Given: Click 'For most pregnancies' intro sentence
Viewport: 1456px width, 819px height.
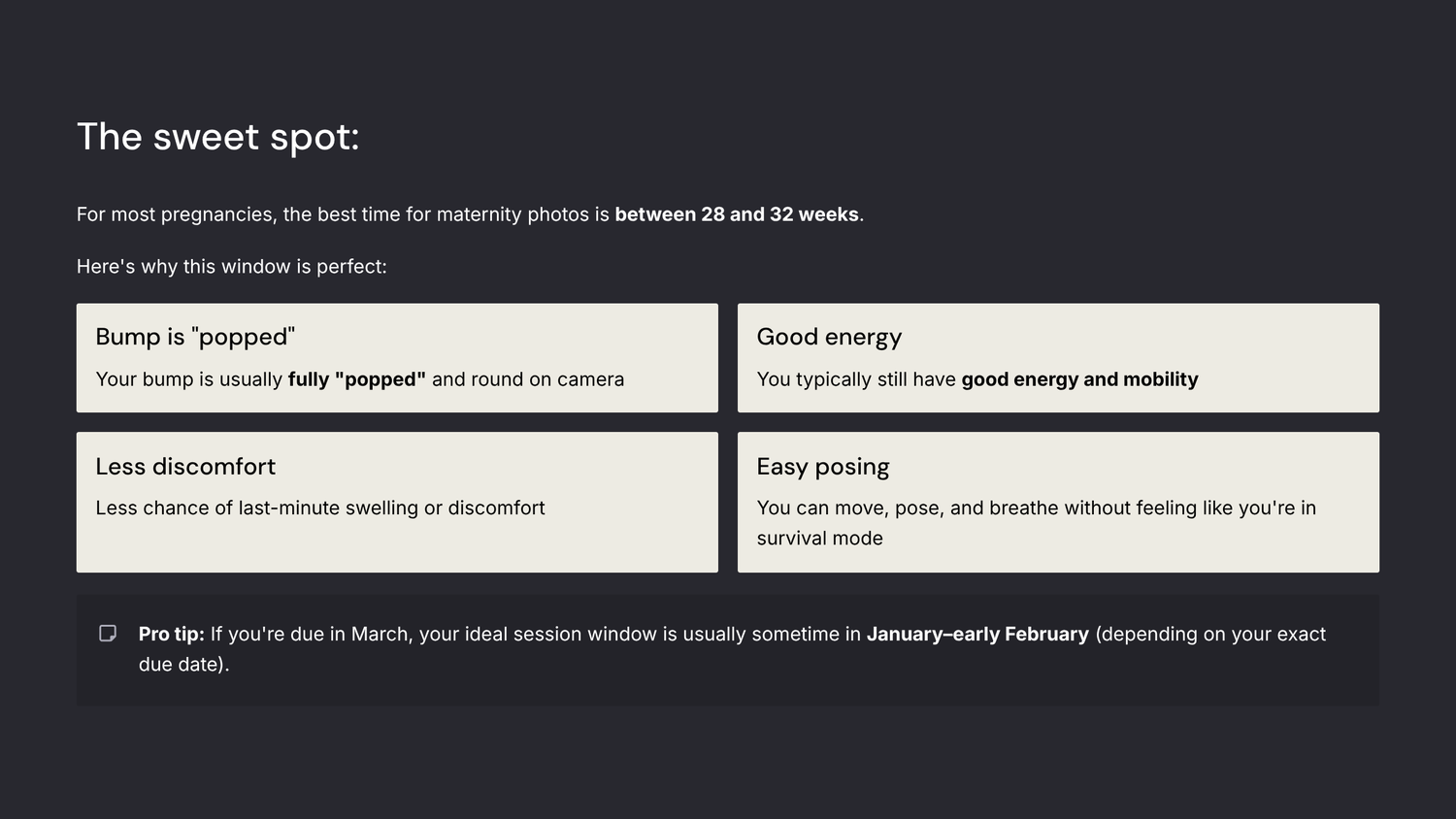Looking at the screenshot, I should [470, 214].
